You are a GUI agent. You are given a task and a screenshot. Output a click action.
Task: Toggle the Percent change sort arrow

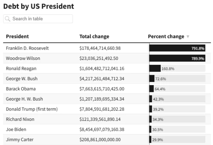pos(188,37)
